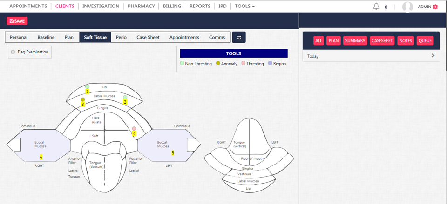The image size is (447, 204).
Task: Click the refresh icon beside Comms tab
Action: pos(238,38)
